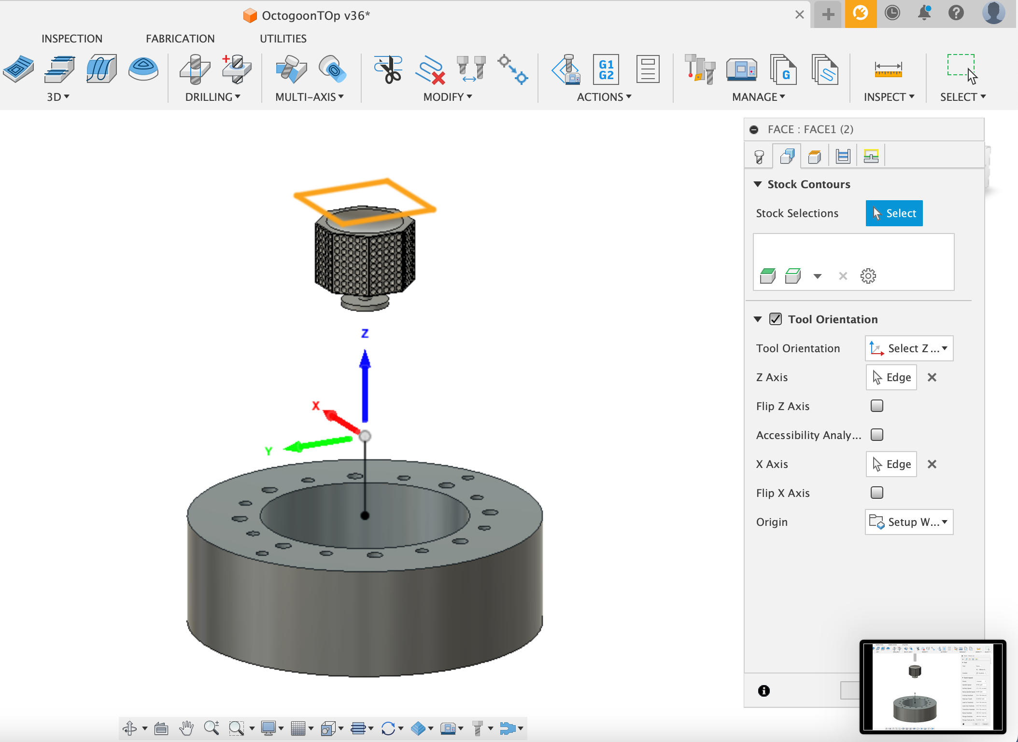Click the Z Axis Edge selection button
The height and width of the screenshot is (742, 1018).
click(891, 377)
